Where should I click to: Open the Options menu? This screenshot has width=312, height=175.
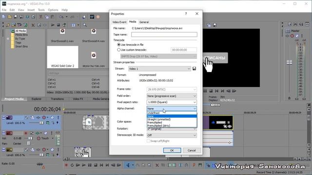[x=53, y=10]
